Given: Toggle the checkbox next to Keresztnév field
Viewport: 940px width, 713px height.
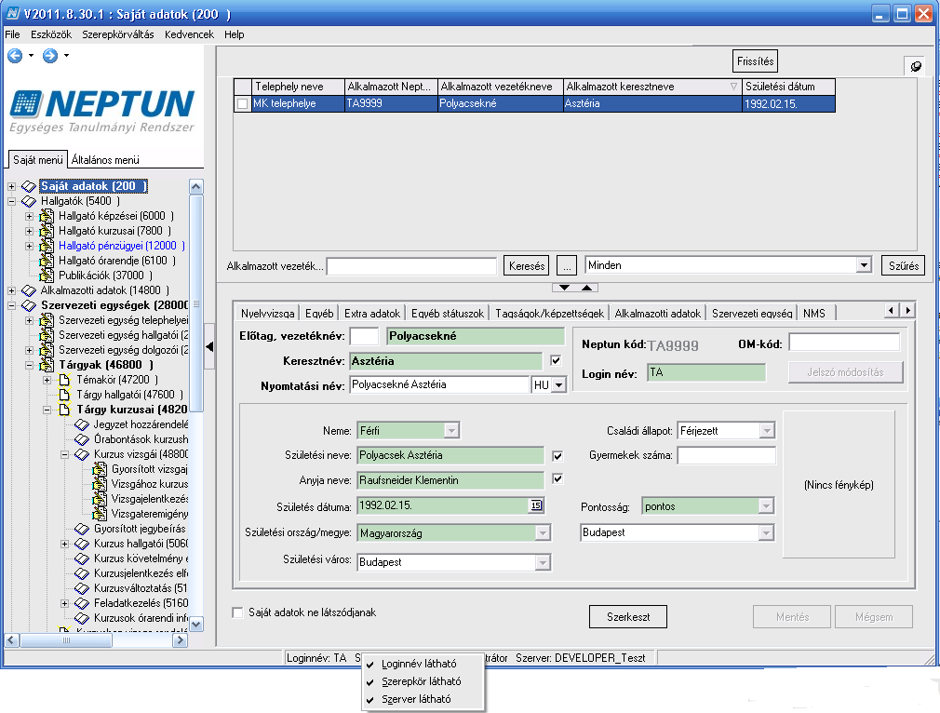Looking at the screenshot, I should tap(556, 360).
